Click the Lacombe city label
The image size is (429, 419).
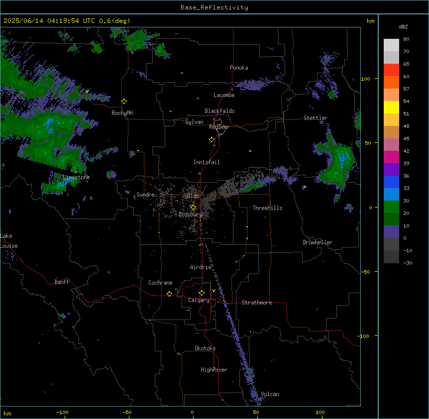(224, 95)
